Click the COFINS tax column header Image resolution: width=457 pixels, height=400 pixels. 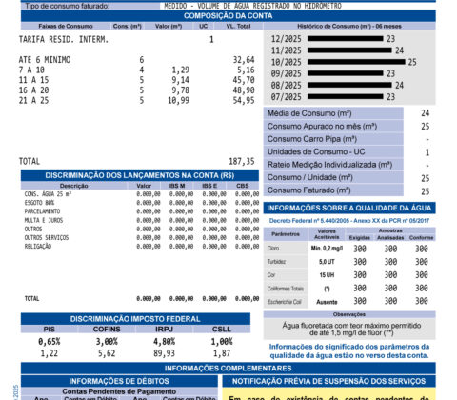[x=107, y=330]
